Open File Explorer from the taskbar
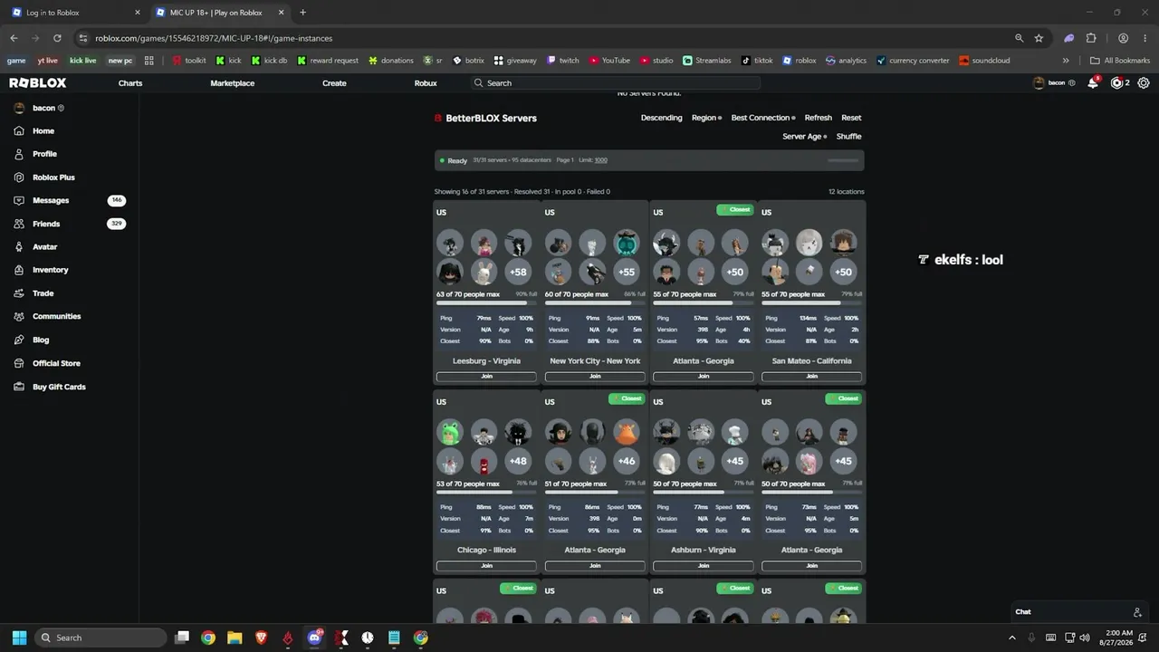The height and width of the screenshot is (652, 1159). point(235,638)
